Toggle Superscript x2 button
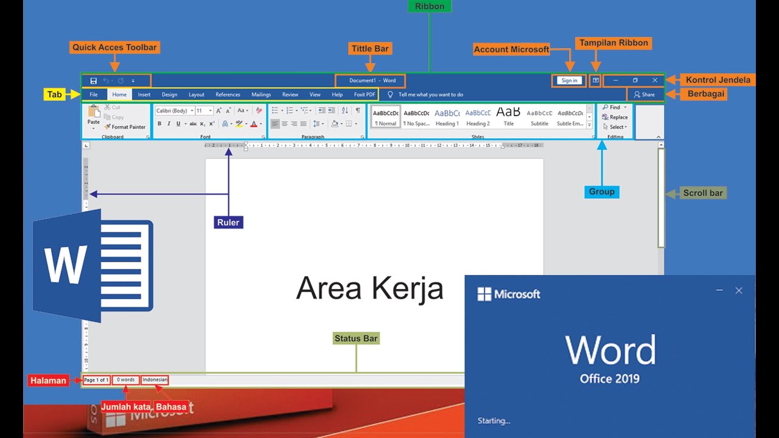The width and height of the screenshot is (779, 438). 211,123
